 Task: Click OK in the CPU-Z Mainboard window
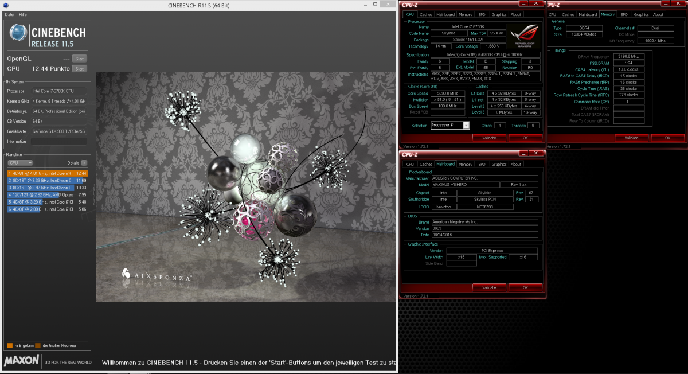[525, 287]
